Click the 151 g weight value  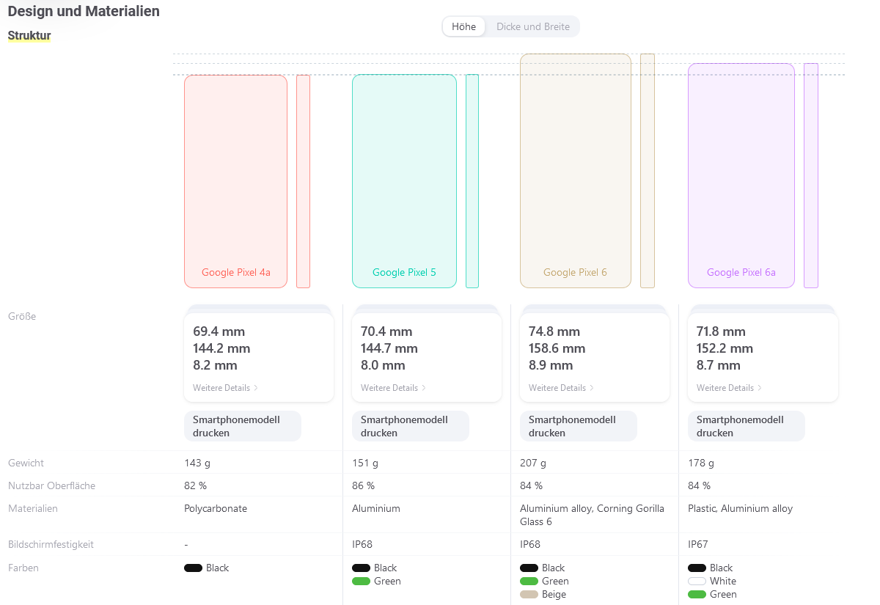(365, 463)
